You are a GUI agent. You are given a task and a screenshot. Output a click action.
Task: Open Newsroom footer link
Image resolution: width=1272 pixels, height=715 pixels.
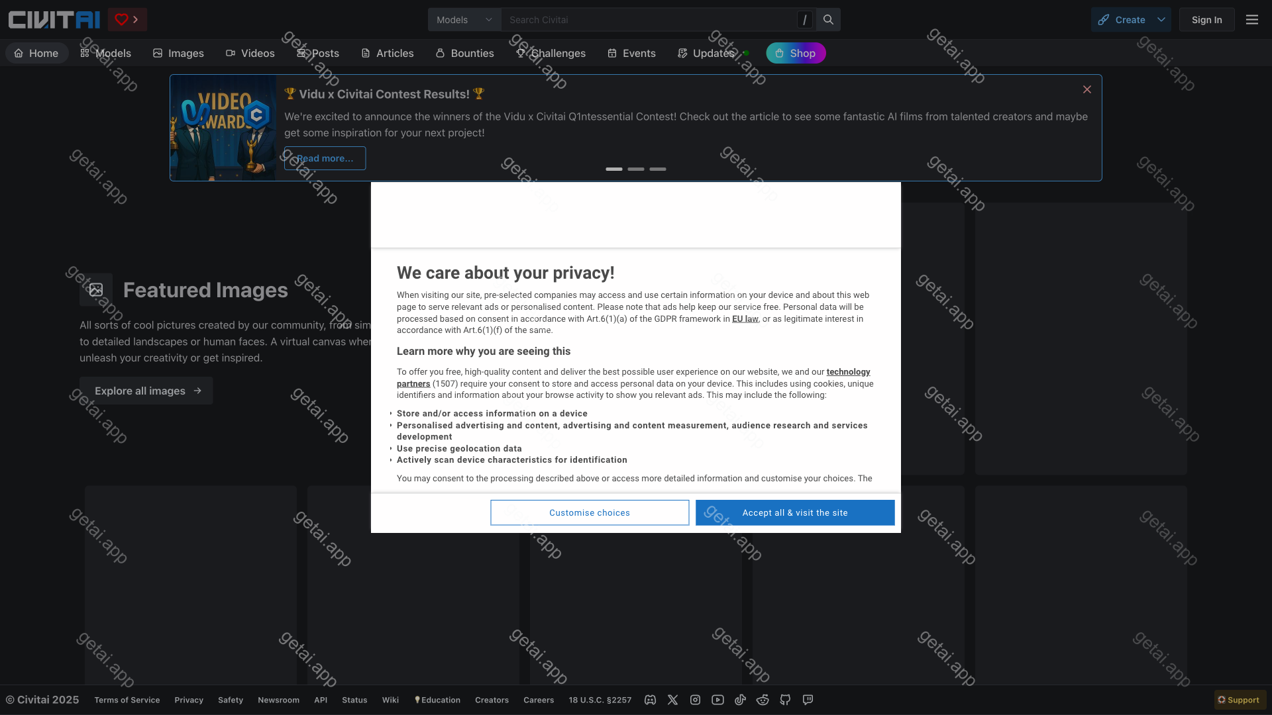point(278,700)
